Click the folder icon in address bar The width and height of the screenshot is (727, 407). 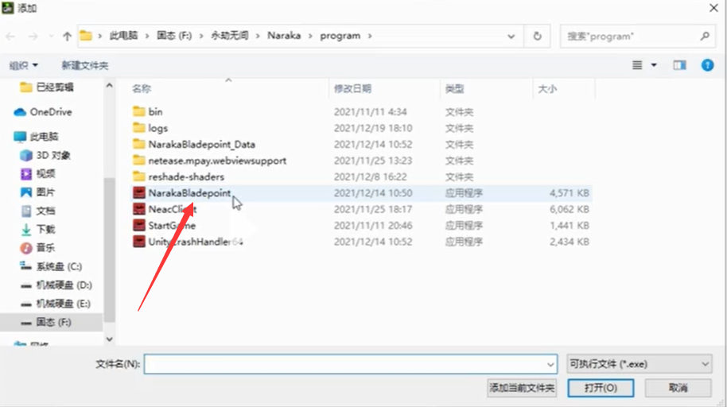pyautogui.click(x=86, y=36)
